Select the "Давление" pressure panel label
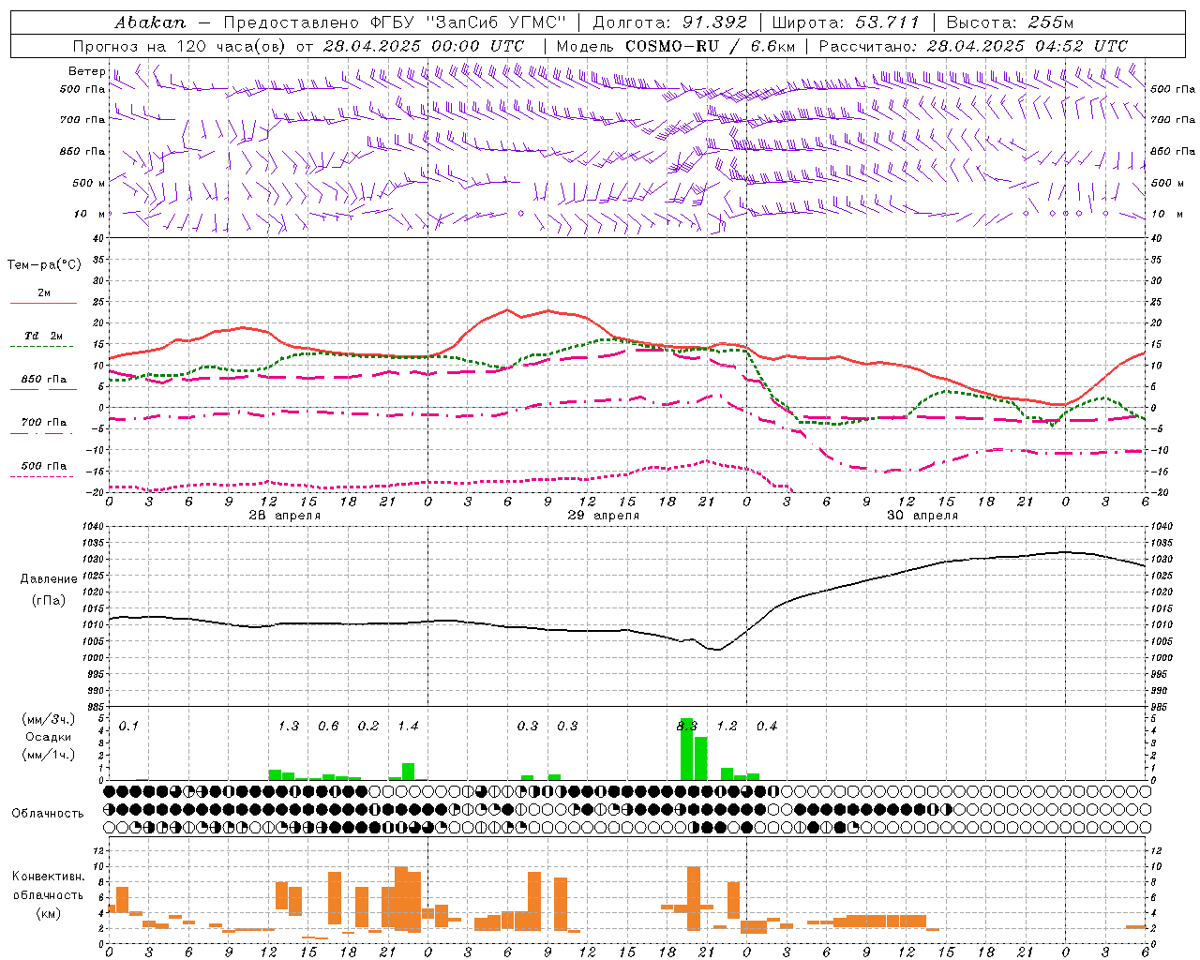1200x960 pixels. [47, 579]
